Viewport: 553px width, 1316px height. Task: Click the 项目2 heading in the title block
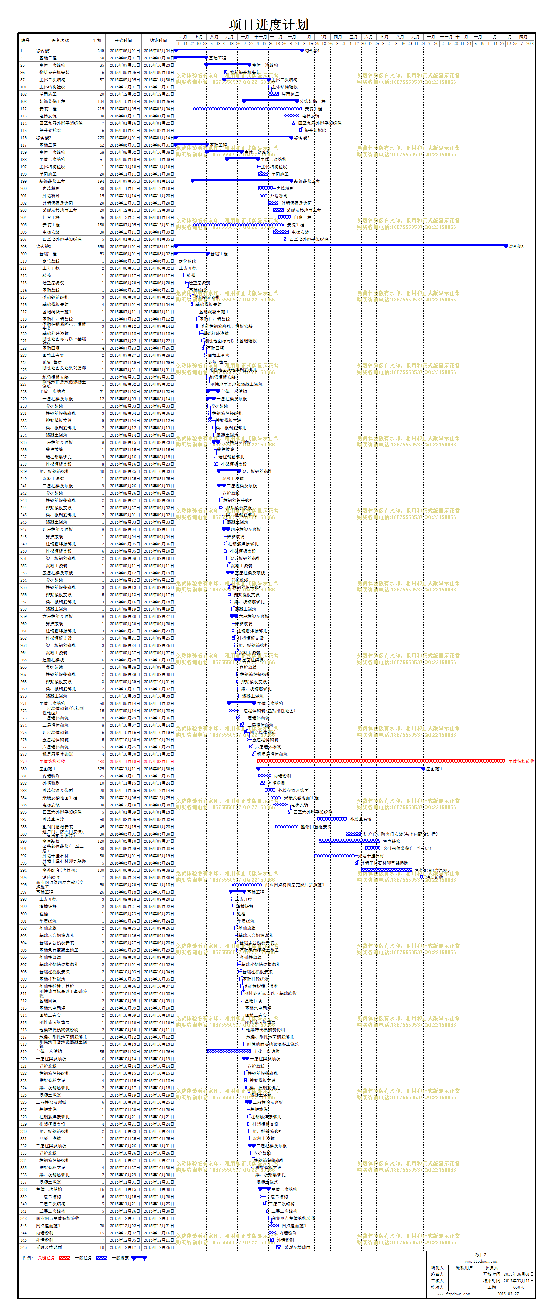click(x=480, y=1254)
